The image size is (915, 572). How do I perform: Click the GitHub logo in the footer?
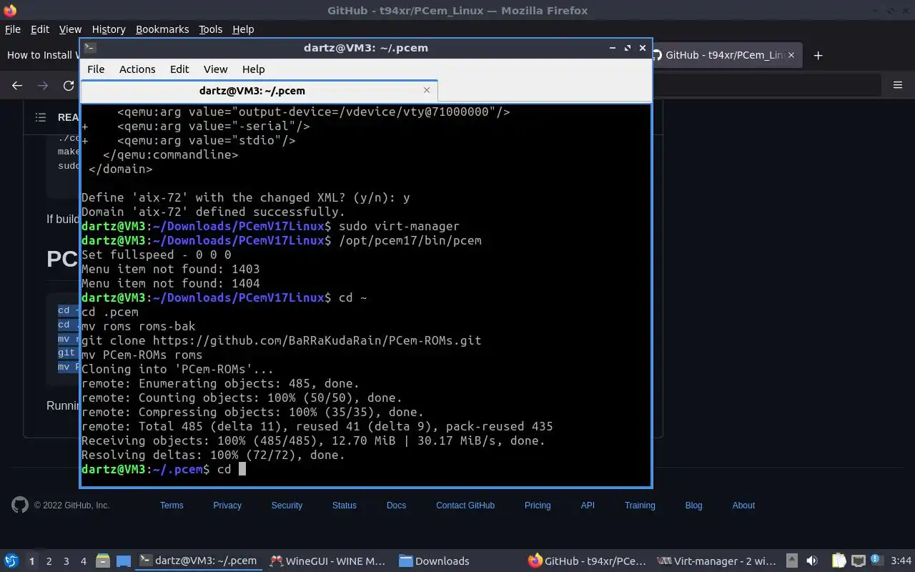tap(20, 505)
